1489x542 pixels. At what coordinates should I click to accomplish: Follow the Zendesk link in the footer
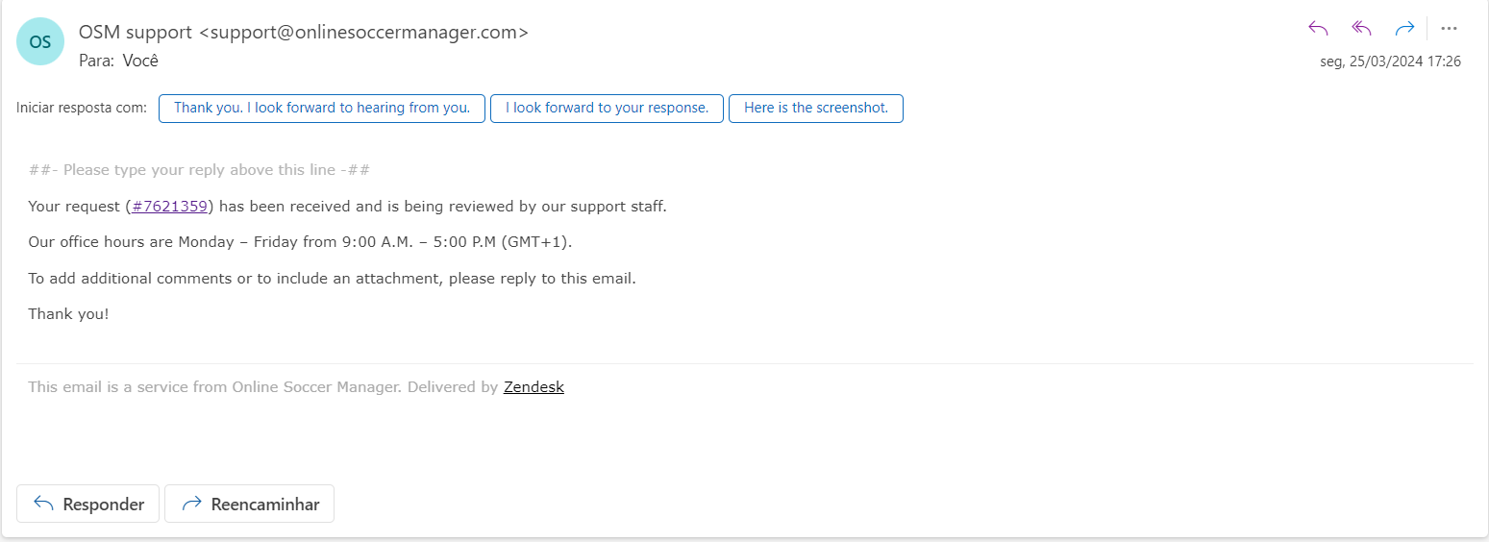(534, 387)
